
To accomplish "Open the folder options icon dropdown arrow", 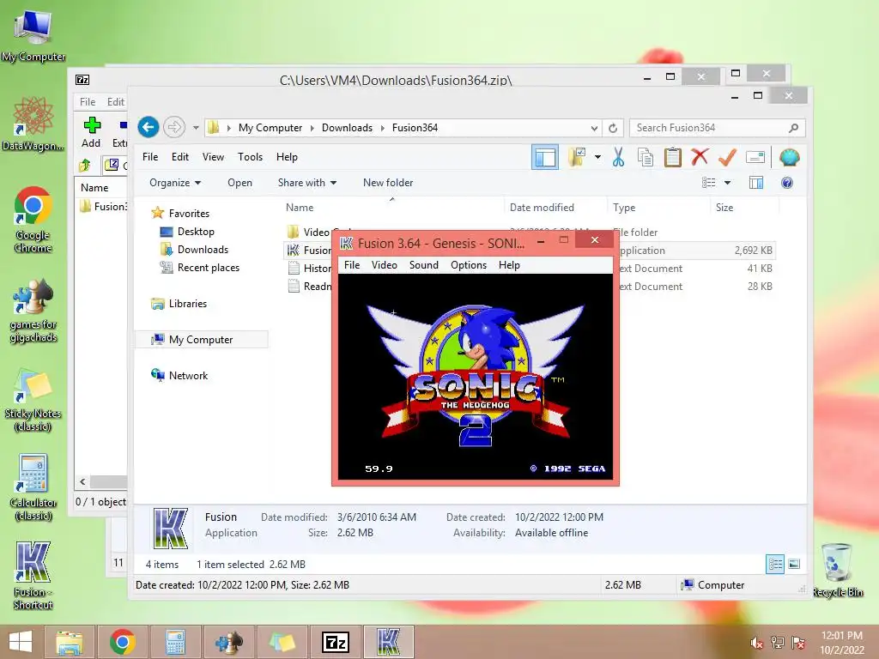I will pos(597,158).
